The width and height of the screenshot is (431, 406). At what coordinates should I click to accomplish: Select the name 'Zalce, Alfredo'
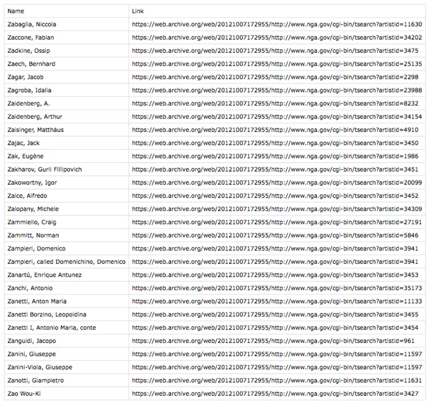27,196
